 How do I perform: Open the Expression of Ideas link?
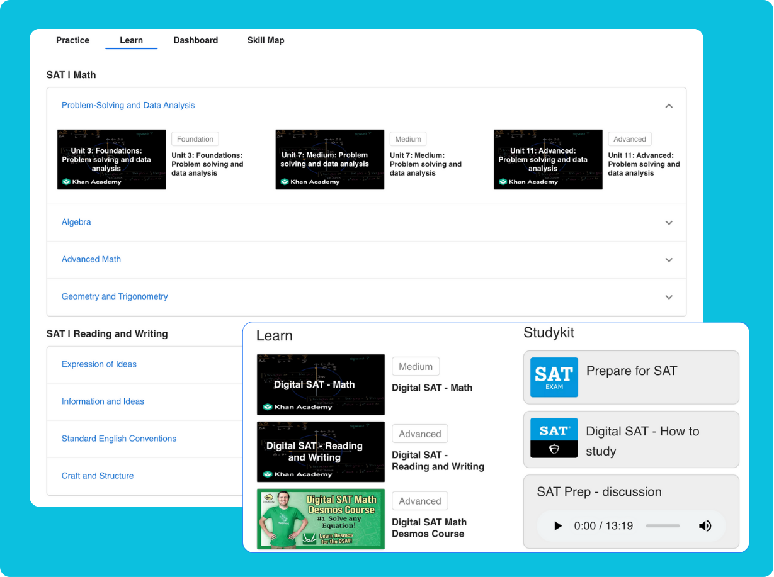pos(99,364)
